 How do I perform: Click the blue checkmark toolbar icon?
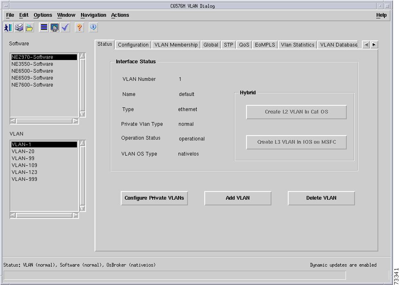pyautogui.click(x=66, y=27)
